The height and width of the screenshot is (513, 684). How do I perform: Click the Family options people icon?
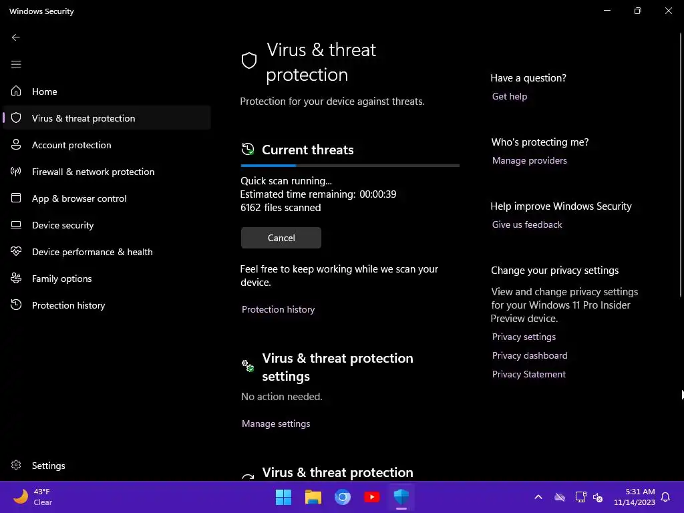click(x=16, y=278)
